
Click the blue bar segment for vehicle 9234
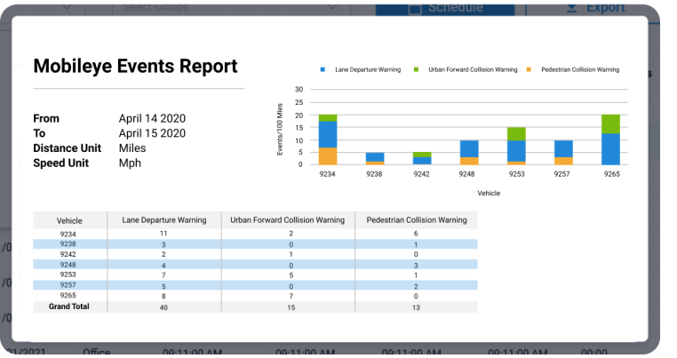328,135
